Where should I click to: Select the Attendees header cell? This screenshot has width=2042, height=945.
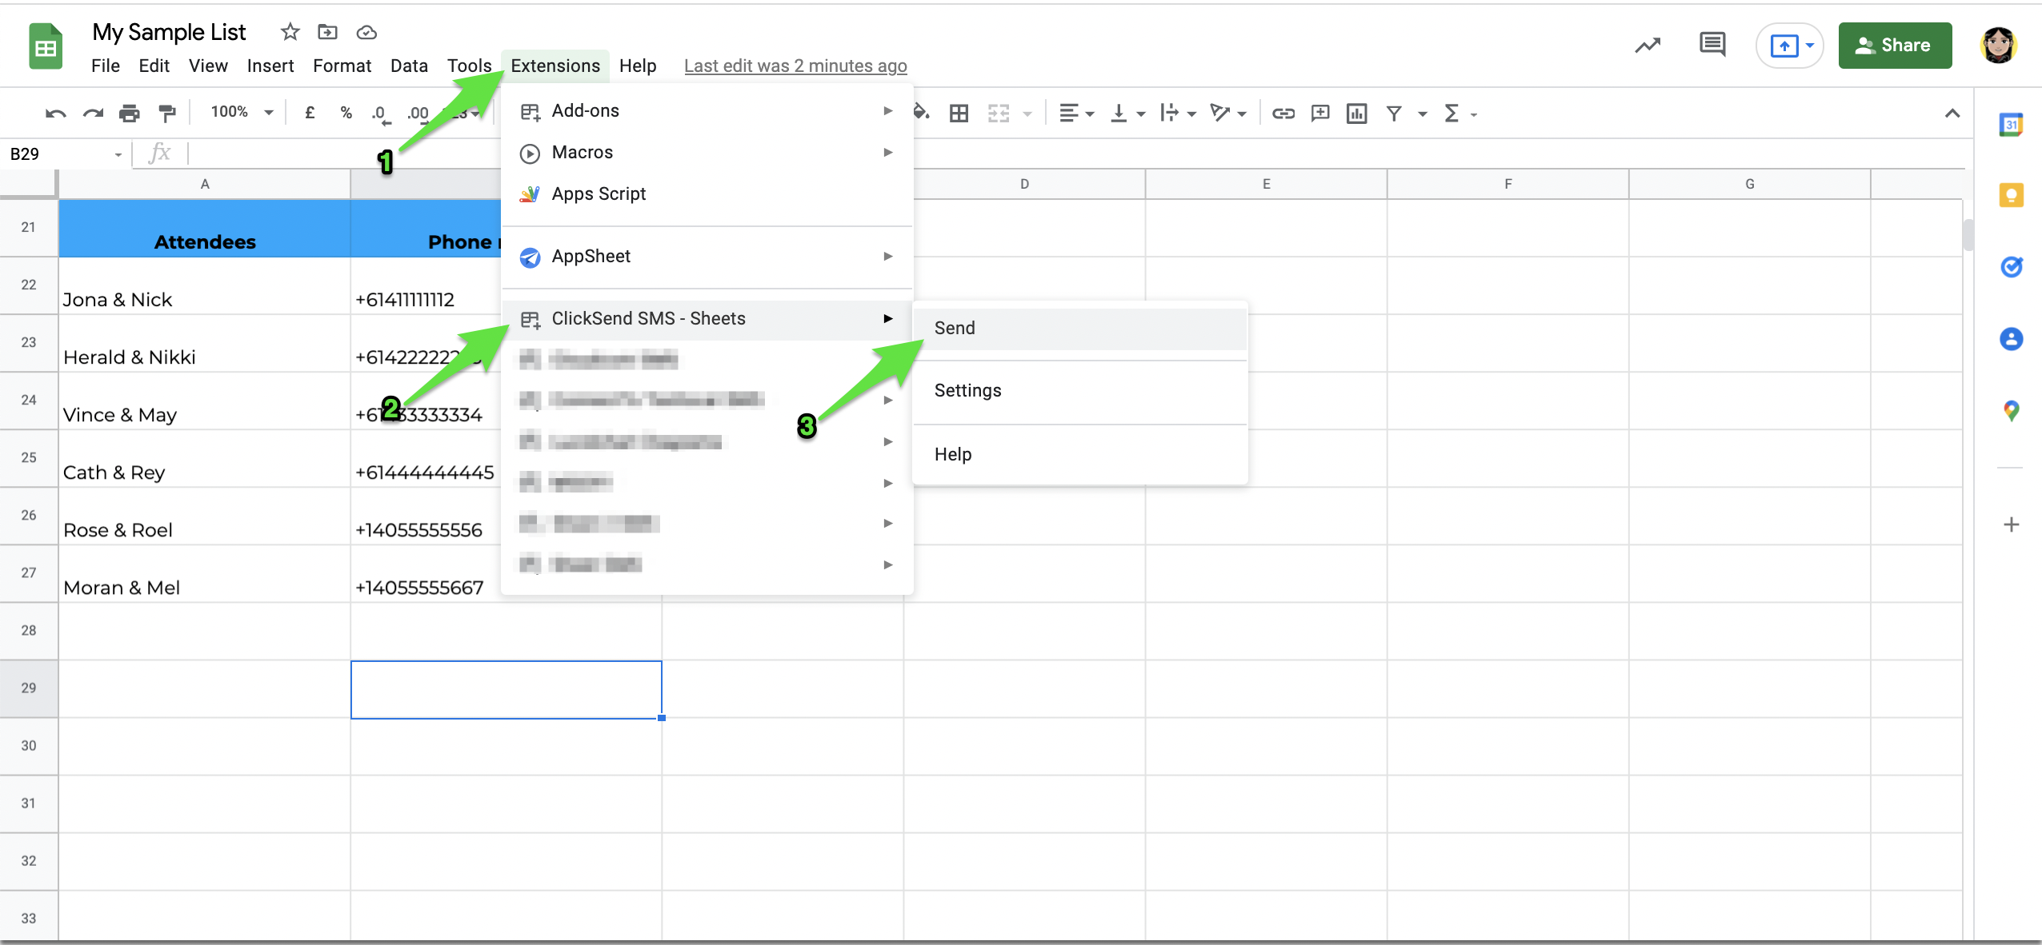pos(205,228)
